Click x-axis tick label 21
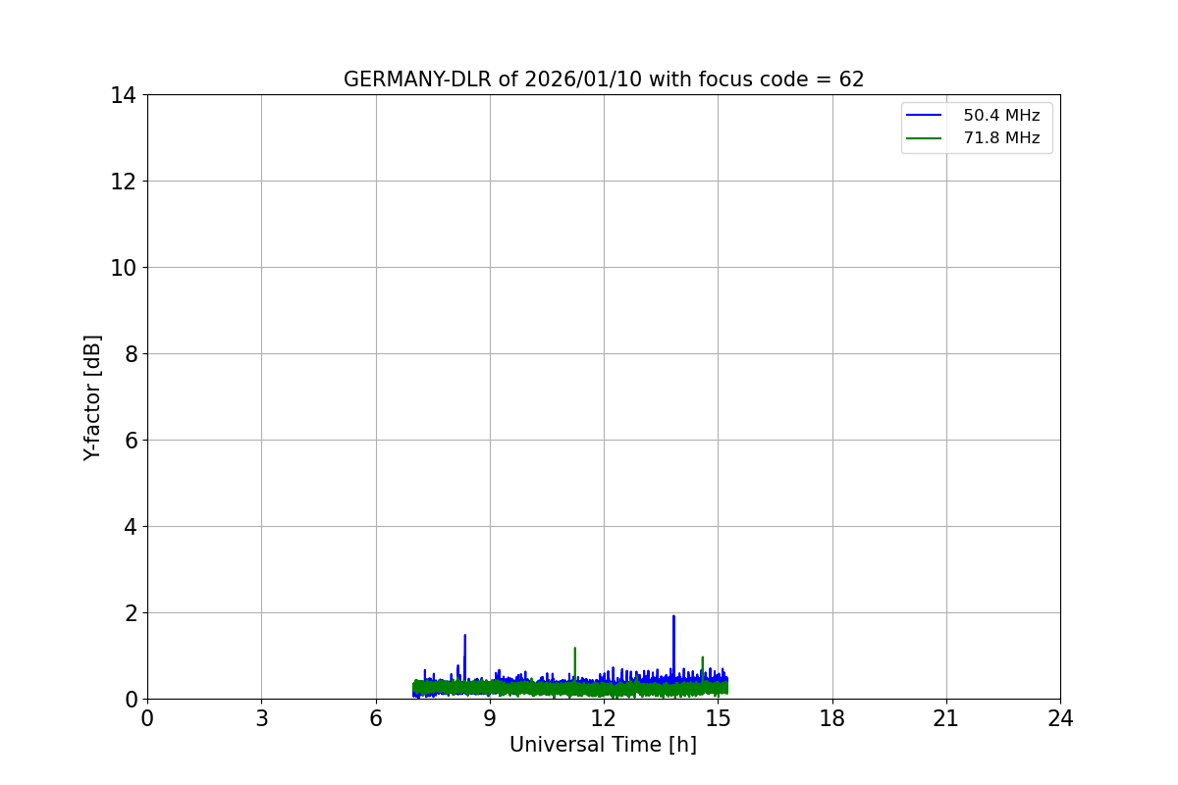Viewport: 1178px width, 785px height. (x=946, y=718)
